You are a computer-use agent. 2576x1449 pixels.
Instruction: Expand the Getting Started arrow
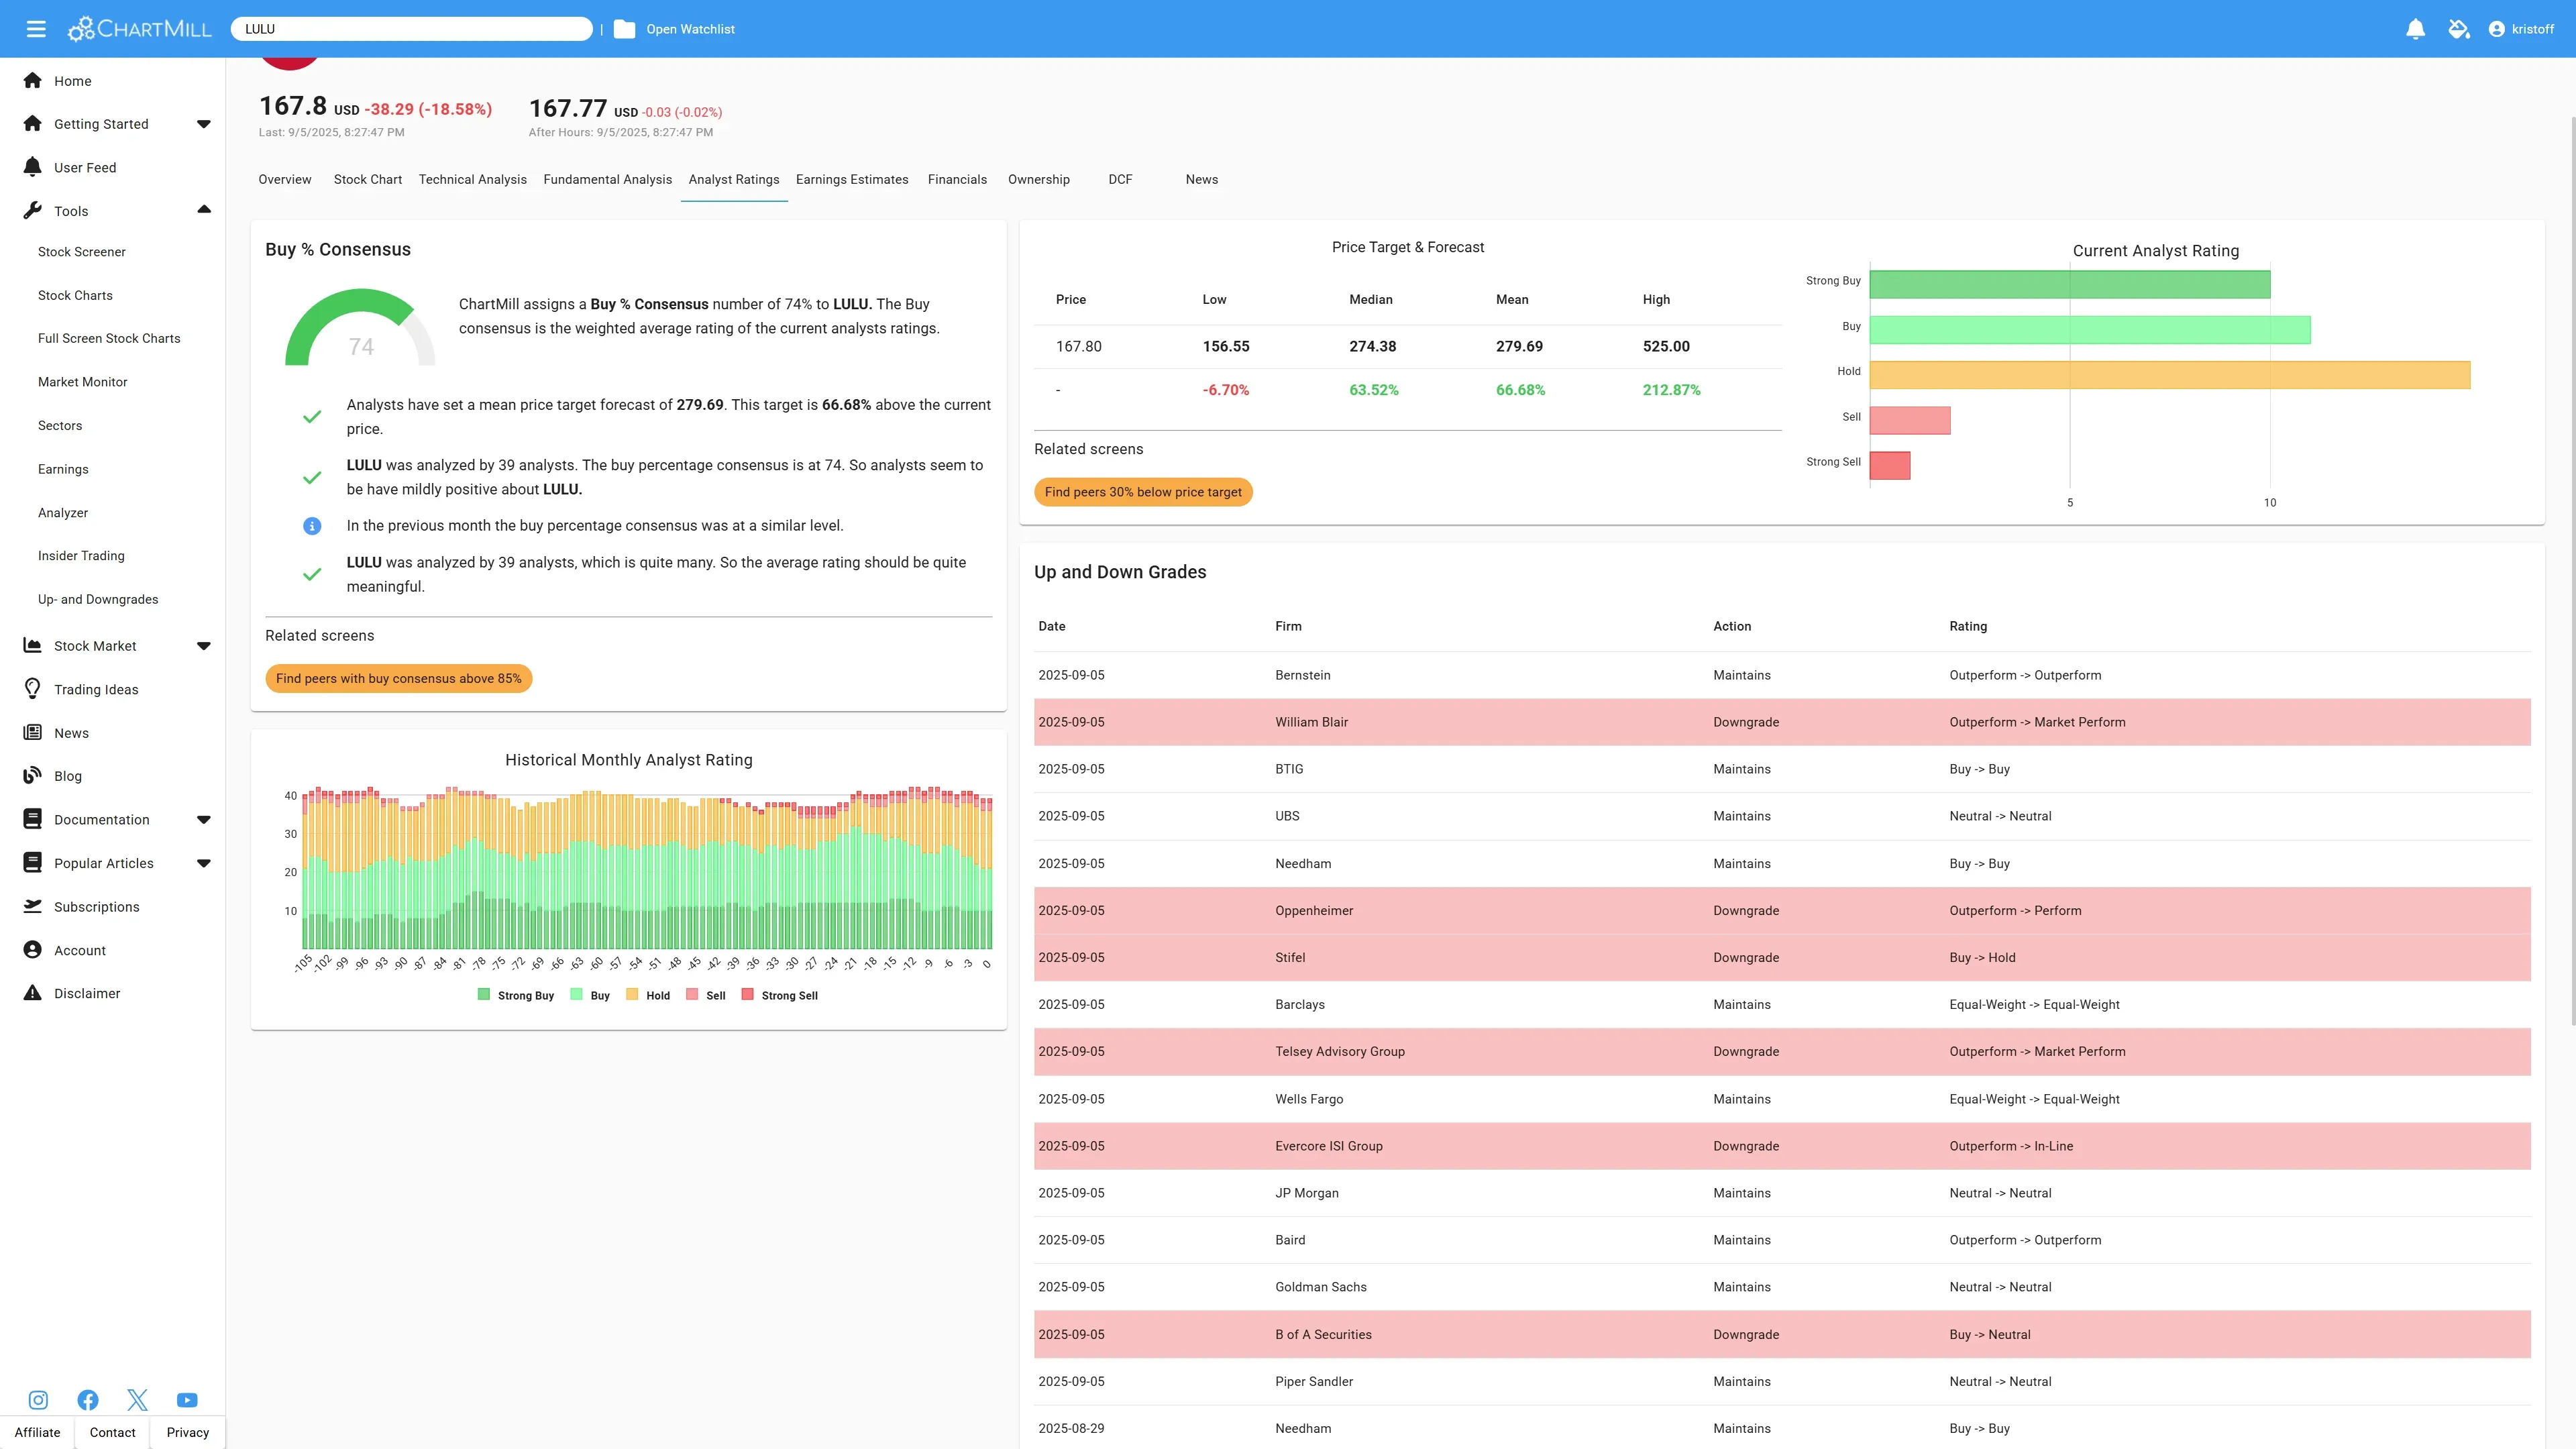(204, 124)
